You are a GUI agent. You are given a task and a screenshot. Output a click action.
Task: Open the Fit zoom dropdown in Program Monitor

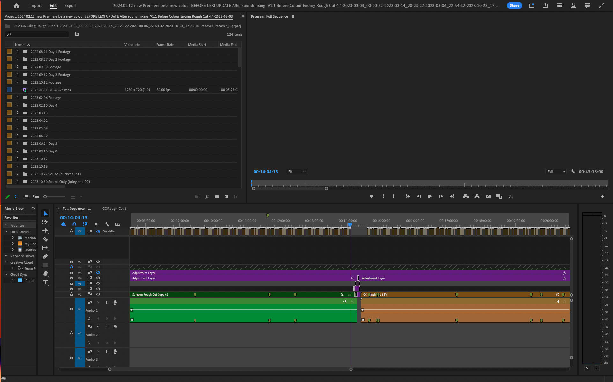tap(296, 171)
